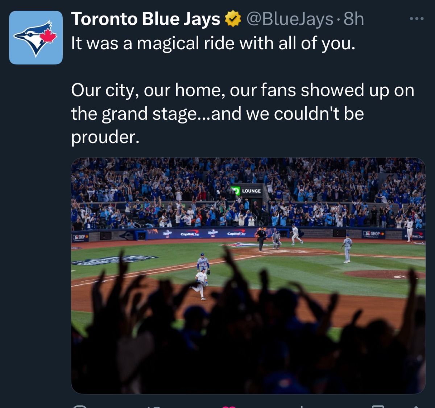Click the LOUNGE sign in the photo
Screen dimensions: 435x408
click(x=251, y=191)
